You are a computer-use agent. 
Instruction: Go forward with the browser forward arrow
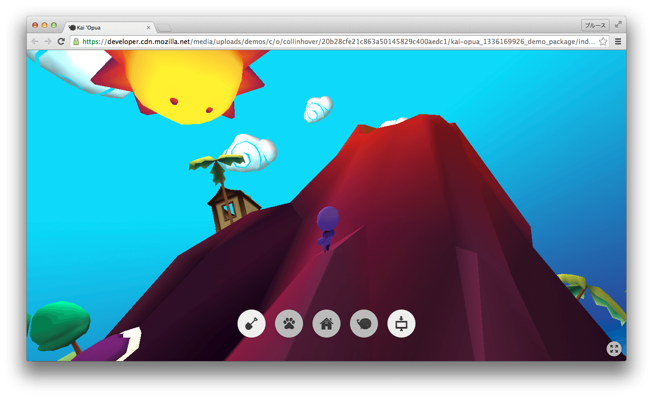[x=48, y=42]
